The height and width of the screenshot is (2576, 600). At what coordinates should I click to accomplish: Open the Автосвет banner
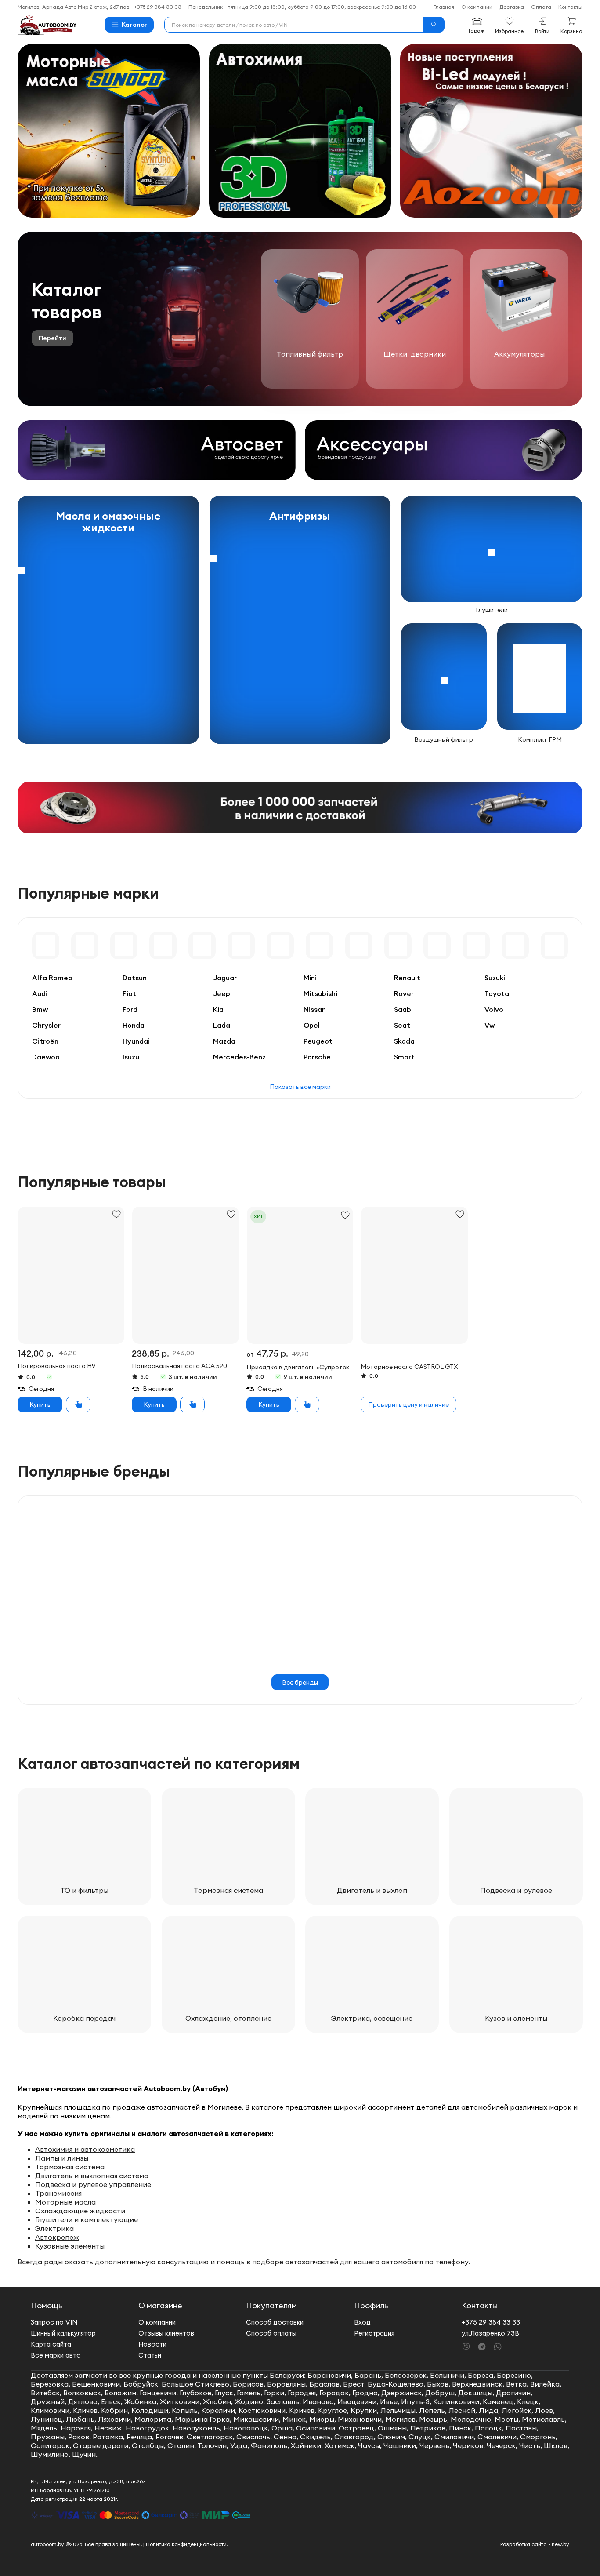pos(156,450)
